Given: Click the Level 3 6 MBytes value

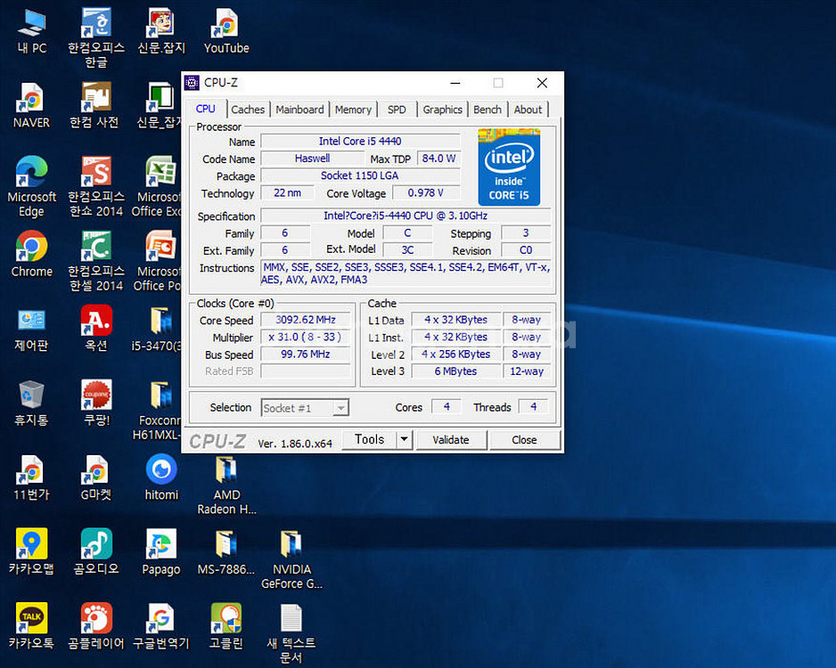Looking at the screenshot, I should (455, 371).
